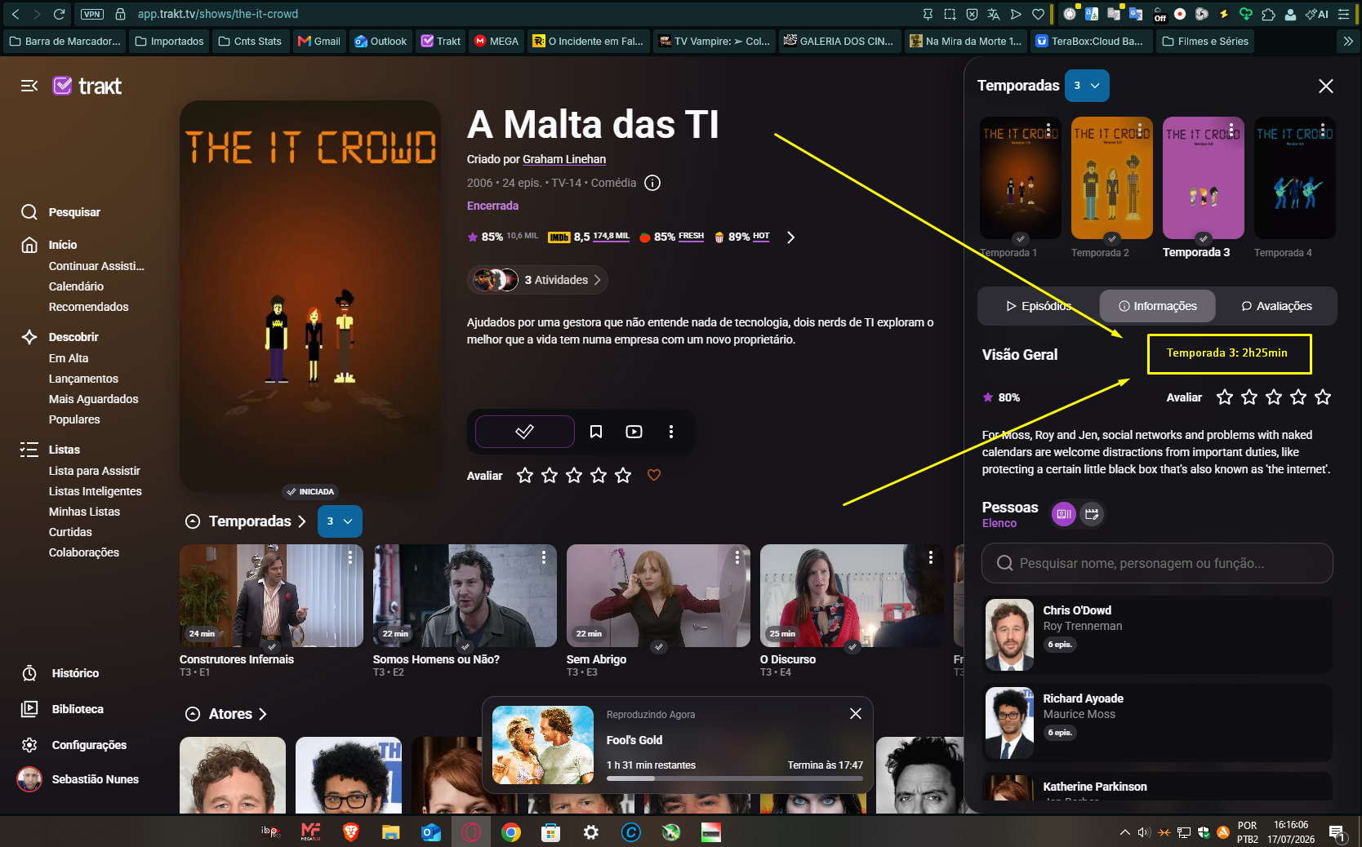Open Google Chrome from the taskbar
The width and height of the screenshot is (1362, 847).
[511, 832]
